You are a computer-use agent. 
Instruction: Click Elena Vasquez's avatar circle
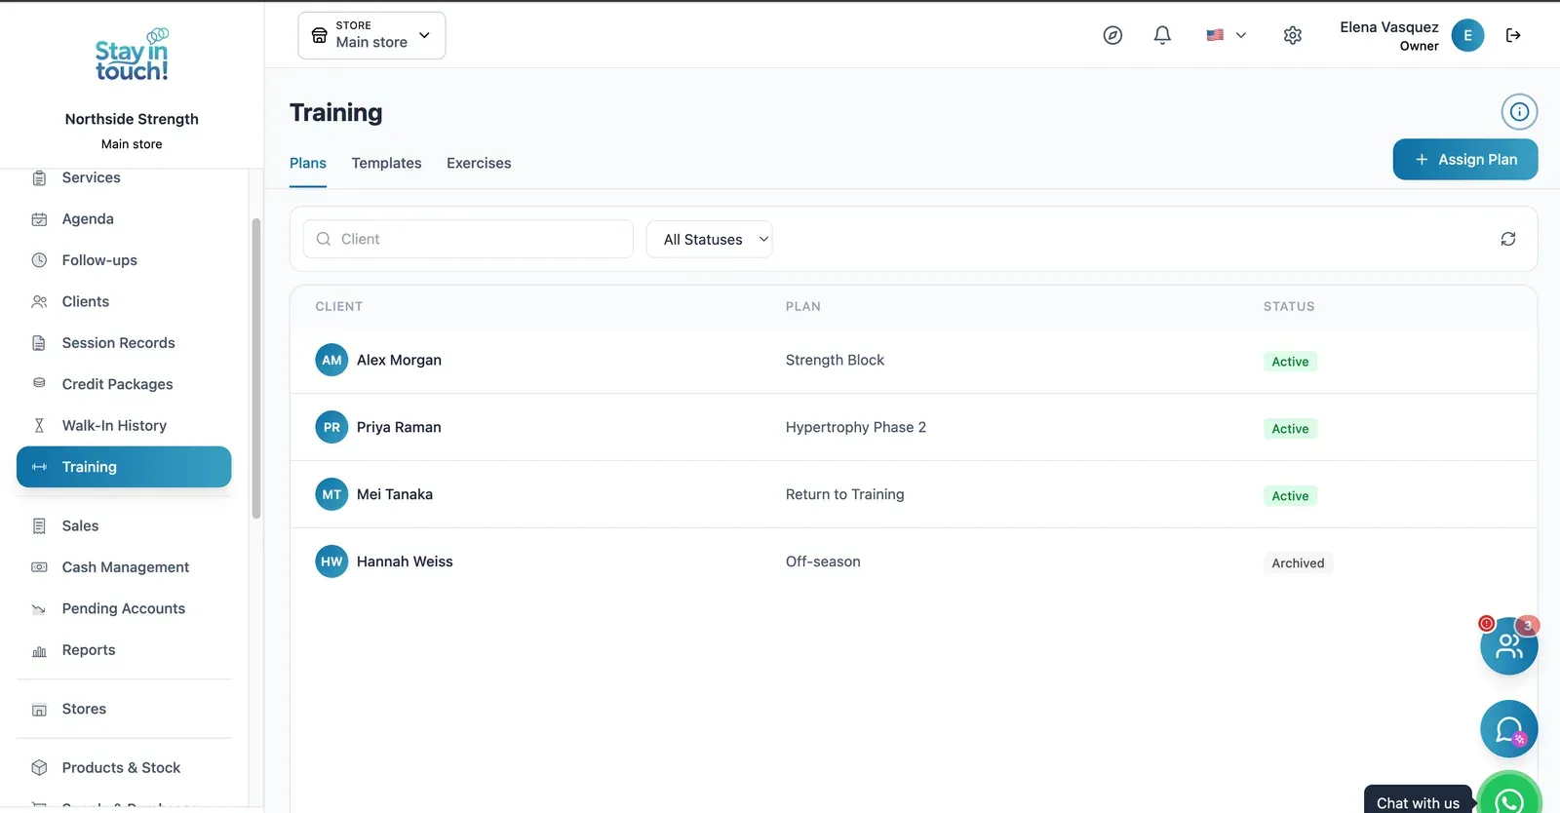[x=1467, y=35]
